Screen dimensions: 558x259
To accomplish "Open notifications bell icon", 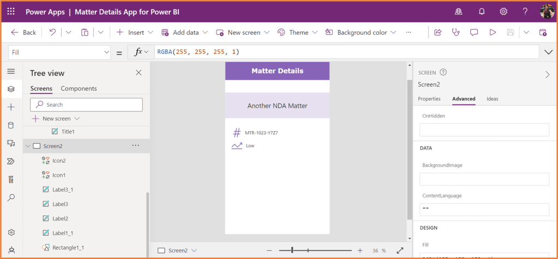I will pyautogui.click(x=482, y=11).
